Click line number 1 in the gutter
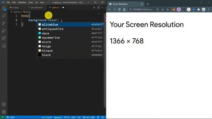Image resolution: width=212 pixels, height=119 pixels. pos(16,16)
